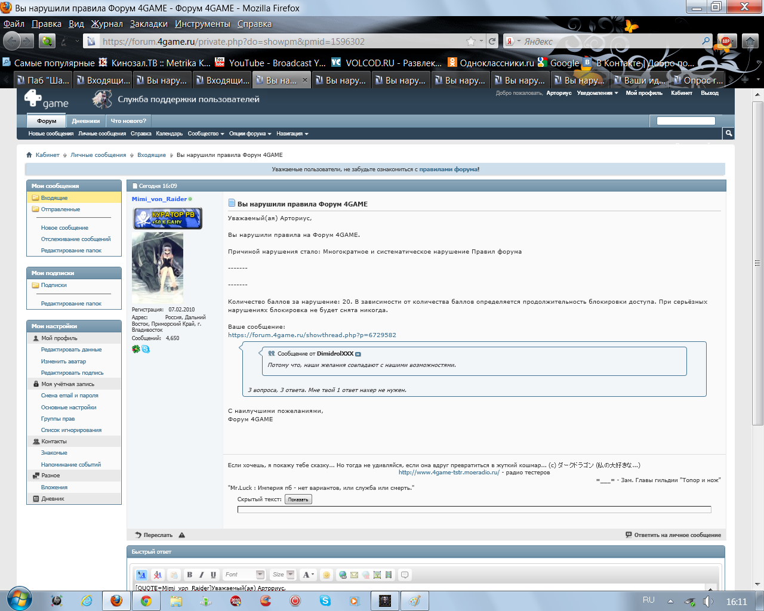This screenshot has width=764, height=611.
Task: Open the smilies insert icon
Action: (x=326, y=575)
